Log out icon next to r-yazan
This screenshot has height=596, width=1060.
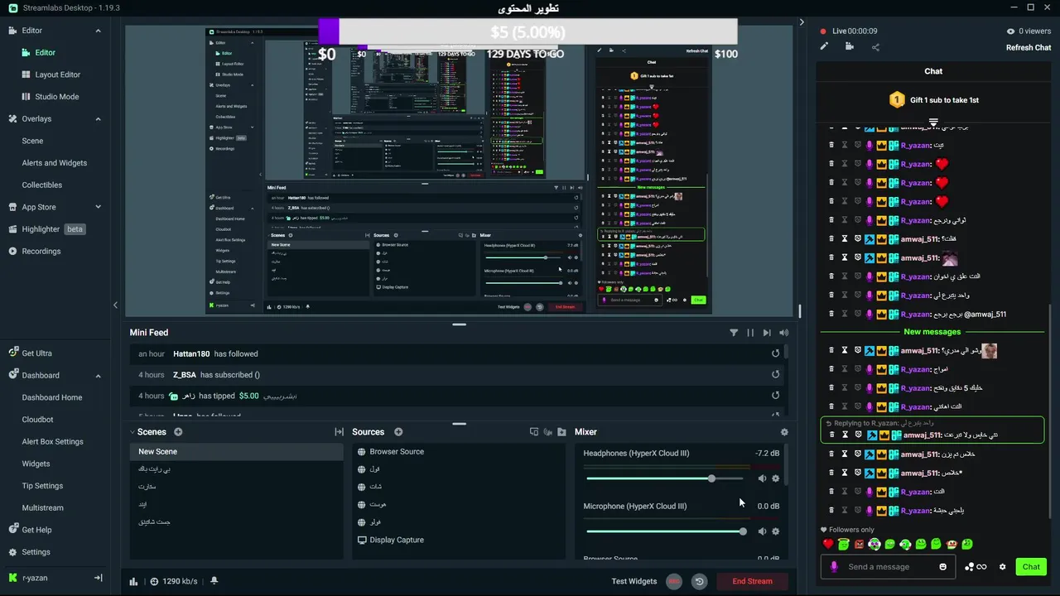[98, 578]
